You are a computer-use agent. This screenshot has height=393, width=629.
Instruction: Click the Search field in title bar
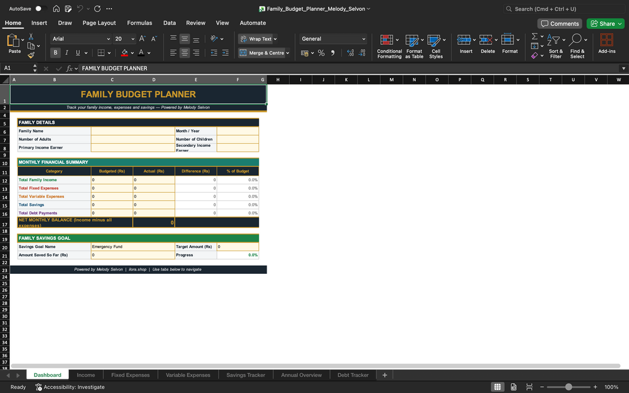click(565, 9)
